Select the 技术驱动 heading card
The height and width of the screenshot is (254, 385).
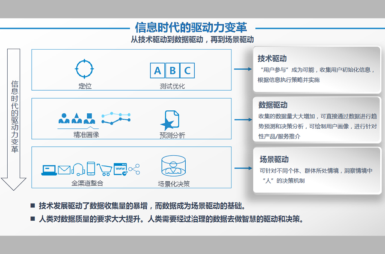point(317,70)
